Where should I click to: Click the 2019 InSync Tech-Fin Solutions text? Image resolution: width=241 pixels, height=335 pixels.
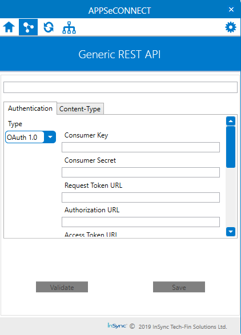(183, 326)
